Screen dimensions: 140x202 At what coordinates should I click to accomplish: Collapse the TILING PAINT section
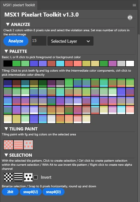(6, 129)
